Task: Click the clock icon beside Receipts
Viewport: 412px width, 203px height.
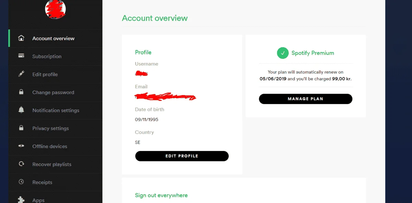Action: point(21,182)
